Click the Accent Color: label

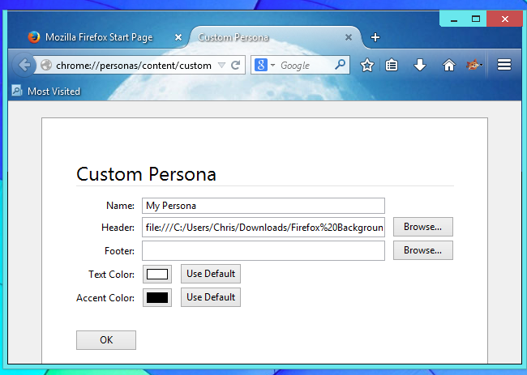pos(105,298)
